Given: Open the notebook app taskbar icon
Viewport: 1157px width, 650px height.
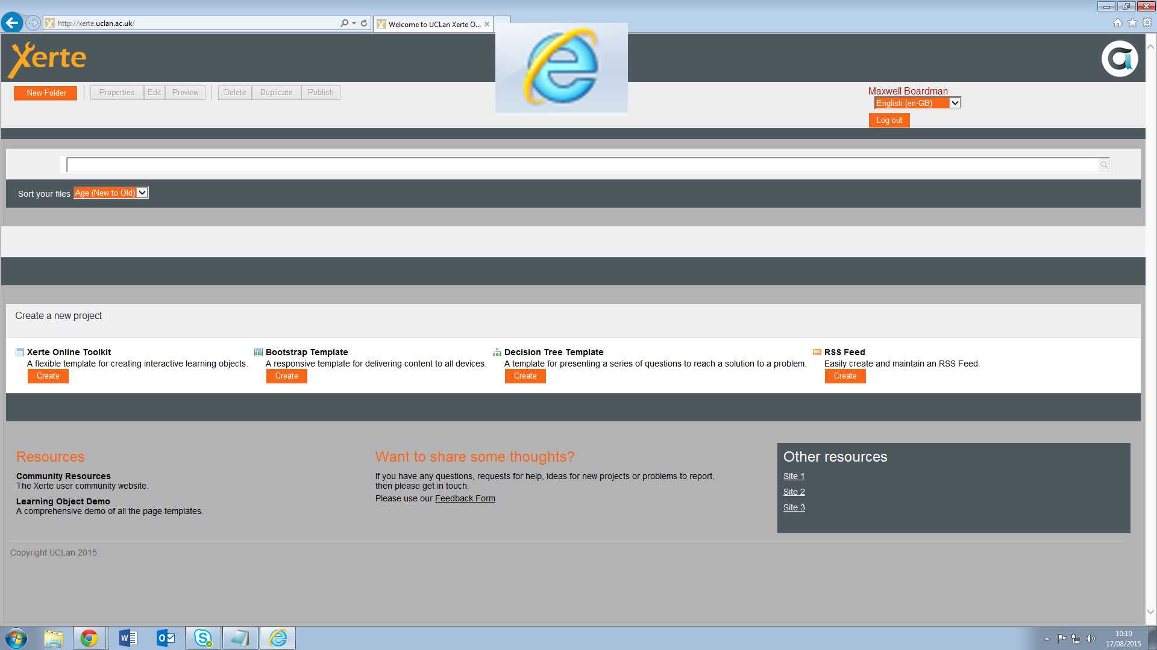Looking at the screenshot, I should [x=240, y=638].
